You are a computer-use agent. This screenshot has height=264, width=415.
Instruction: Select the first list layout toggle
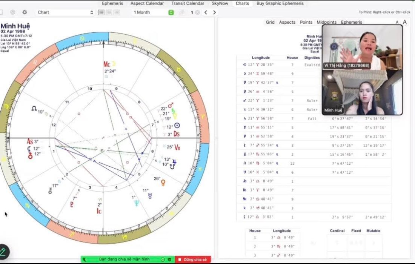pyautogui.click(x=101, y=12)
